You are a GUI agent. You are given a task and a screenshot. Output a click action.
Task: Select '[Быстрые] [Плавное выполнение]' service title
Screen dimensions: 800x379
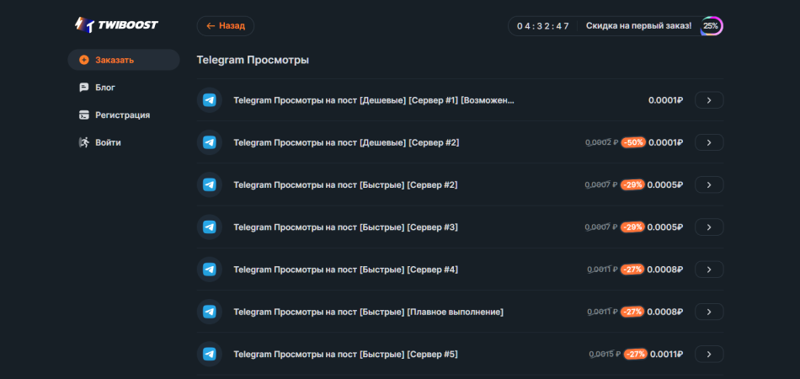pos(368,312)
